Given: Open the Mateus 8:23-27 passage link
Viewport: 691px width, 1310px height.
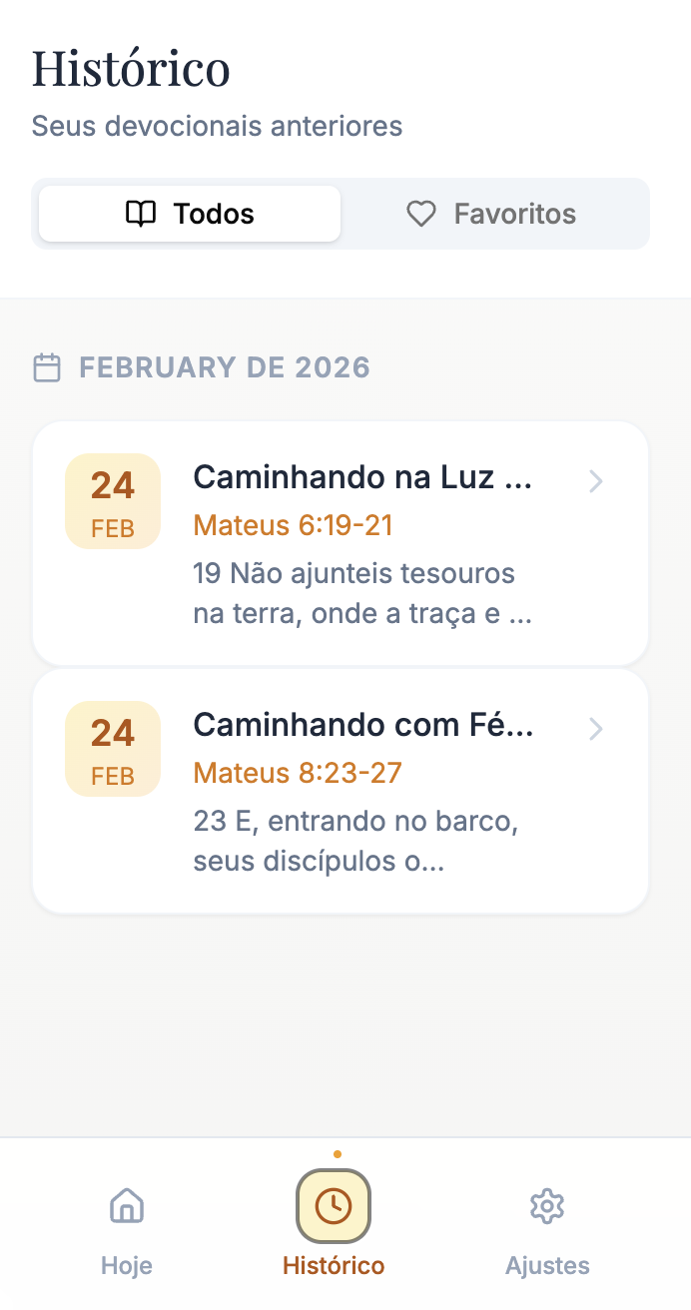Looking at the screenshot, I should pos(297,772).
